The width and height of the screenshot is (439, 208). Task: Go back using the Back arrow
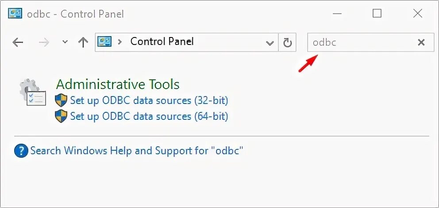coord(18,42)
